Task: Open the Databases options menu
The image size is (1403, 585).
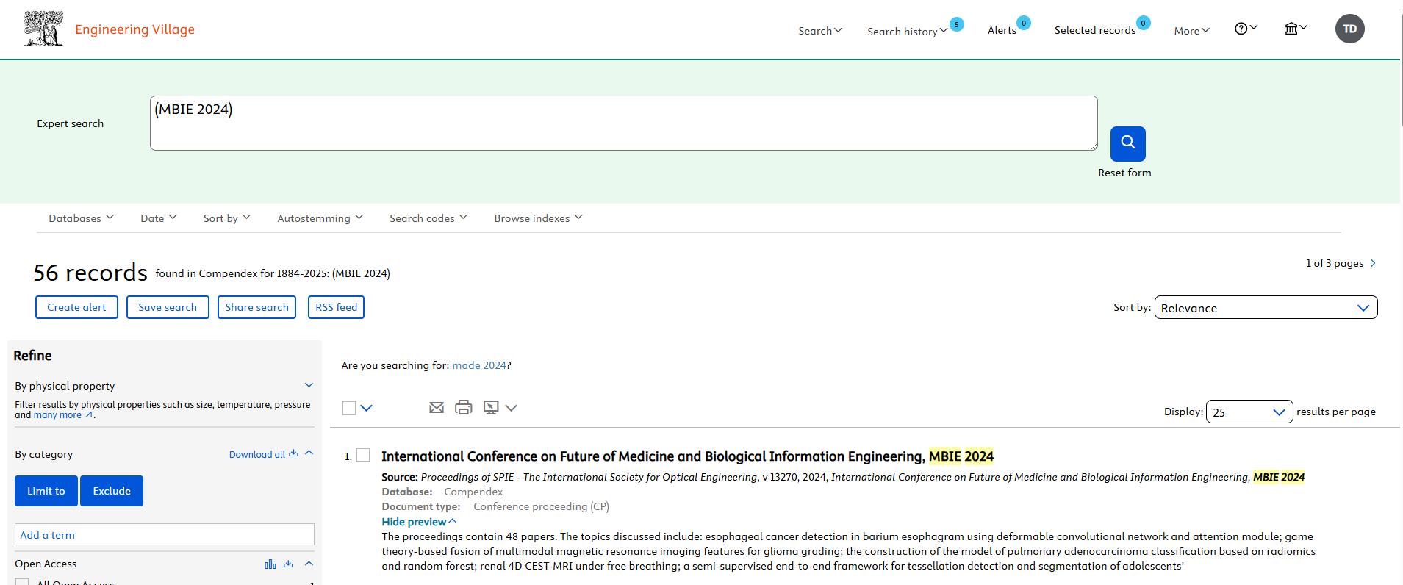Action: (x=81, y=218)
